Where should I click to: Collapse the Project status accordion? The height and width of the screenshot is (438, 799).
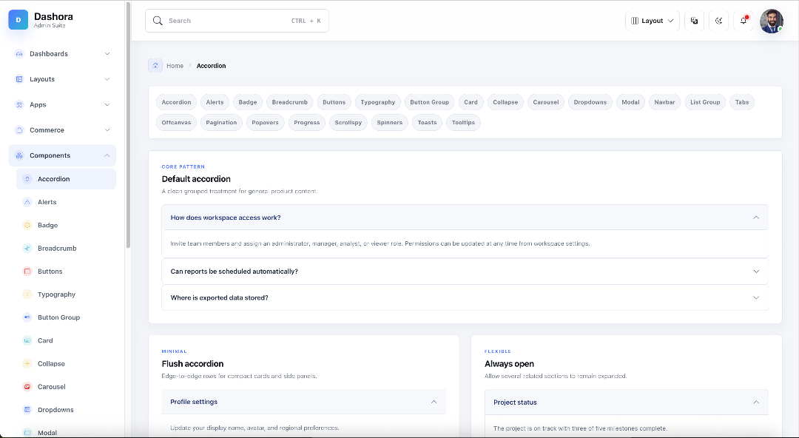[627, 402]
